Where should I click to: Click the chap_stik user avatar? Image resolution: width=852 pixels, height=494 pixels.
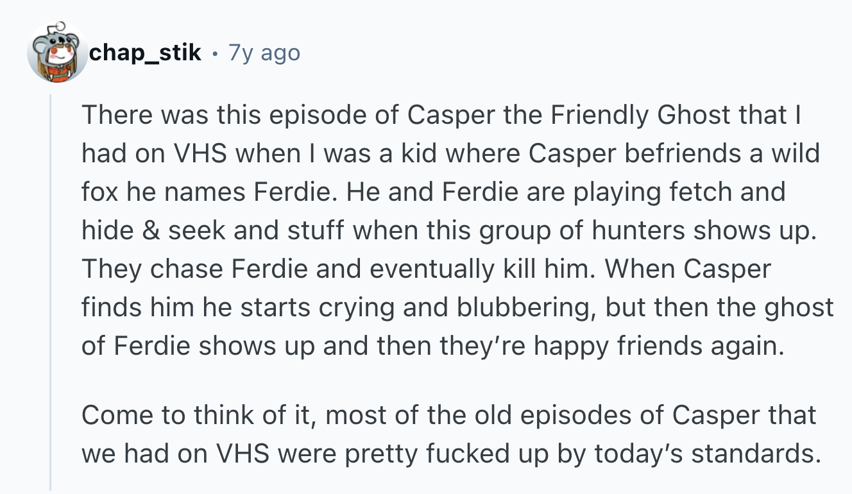(57, 53)
